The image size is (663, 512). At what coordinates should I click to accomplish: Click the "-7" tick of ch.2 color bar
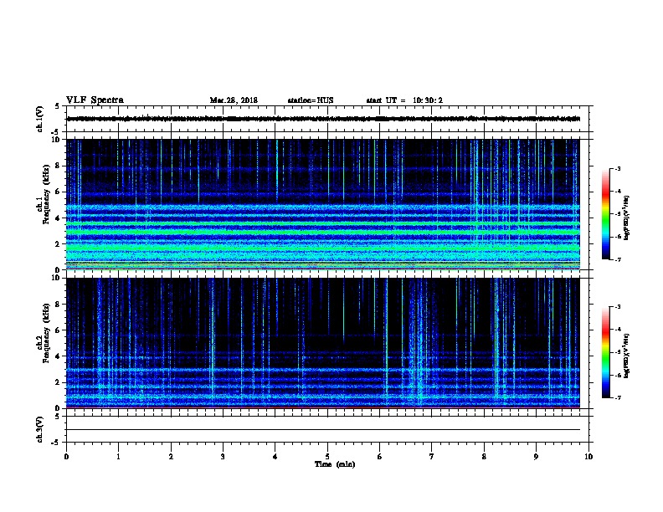pyautogui.click(x=617, y=398)
